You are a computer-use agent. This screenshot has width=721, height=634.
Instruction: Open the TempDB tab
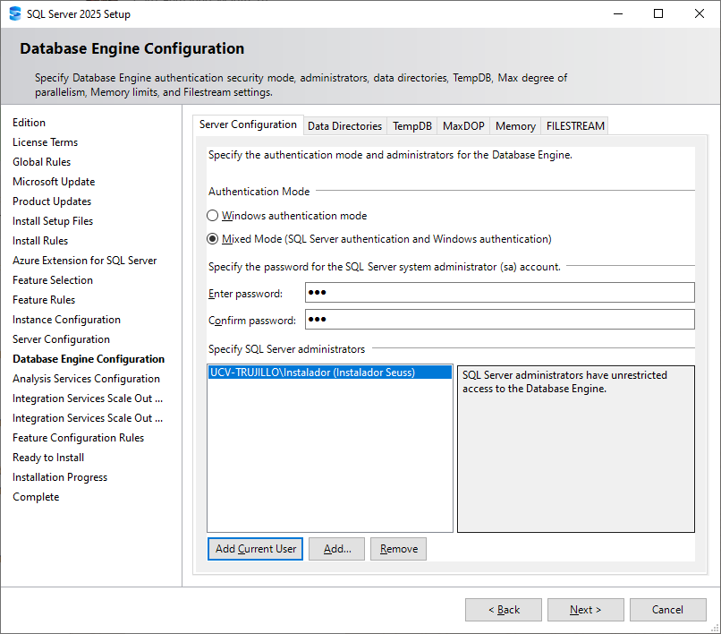[412, 126]
